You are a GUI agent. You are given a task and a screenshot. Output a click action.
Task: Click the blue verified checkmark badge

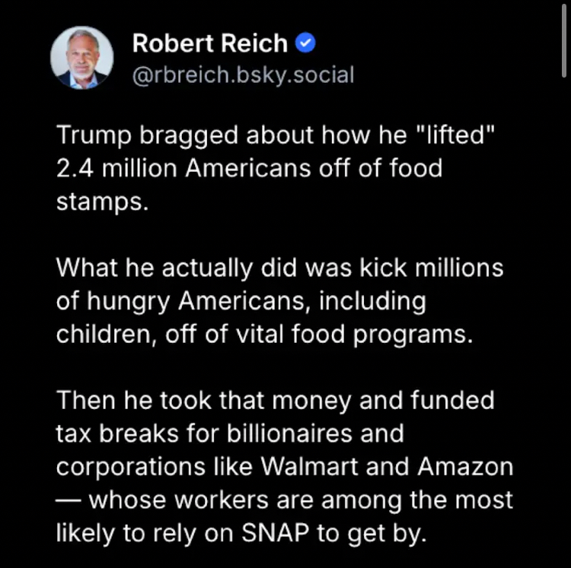[305, 43]
